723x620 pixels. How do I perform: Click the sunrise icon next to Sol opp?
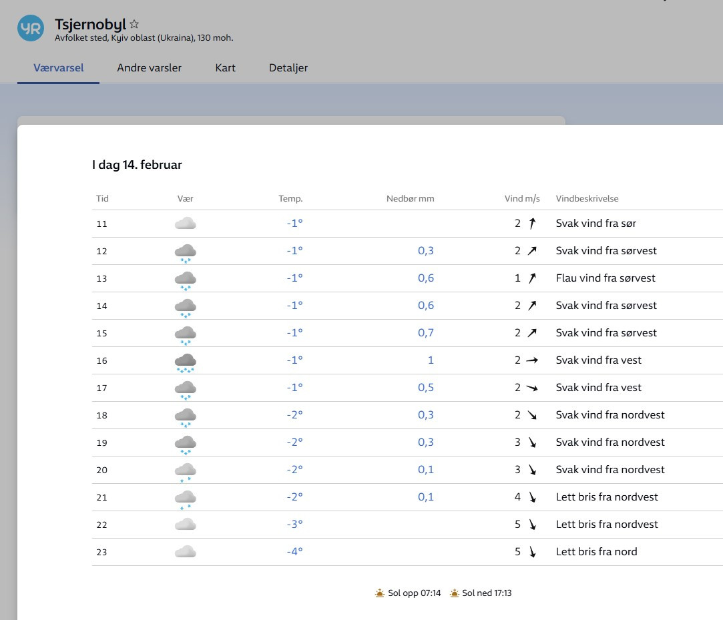coord(379,593)
